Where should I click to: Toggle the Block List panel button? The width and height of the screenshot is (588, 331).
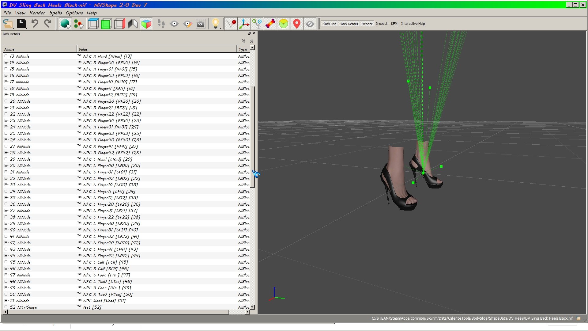[329, 24]
